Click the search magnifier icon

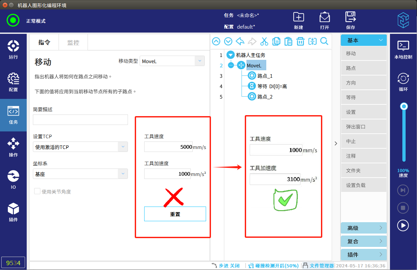[324, 41]
